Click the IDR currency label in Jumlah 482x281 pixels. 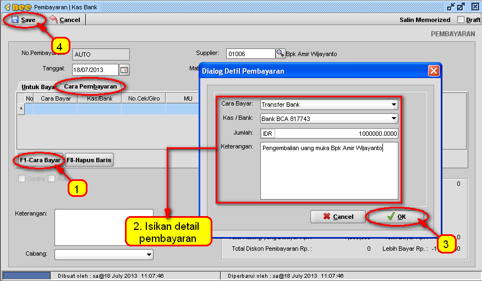click(x=267, y=134)
